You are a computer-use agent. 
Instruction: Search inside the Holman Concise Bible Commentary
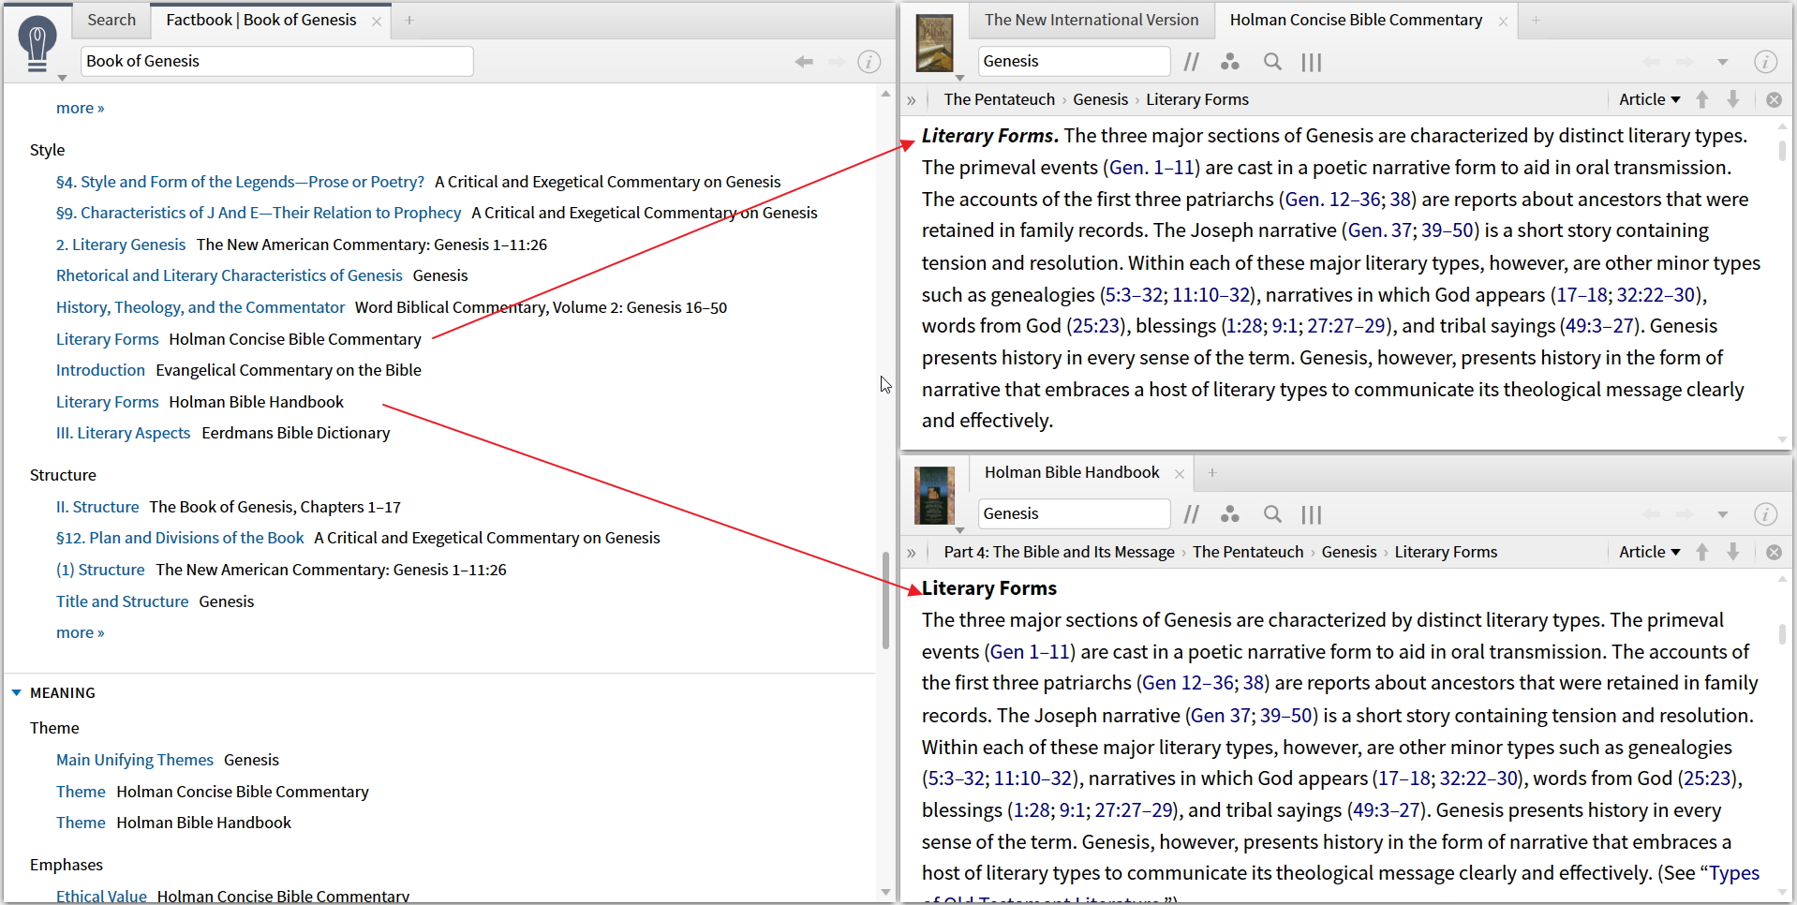(1272, 62)
